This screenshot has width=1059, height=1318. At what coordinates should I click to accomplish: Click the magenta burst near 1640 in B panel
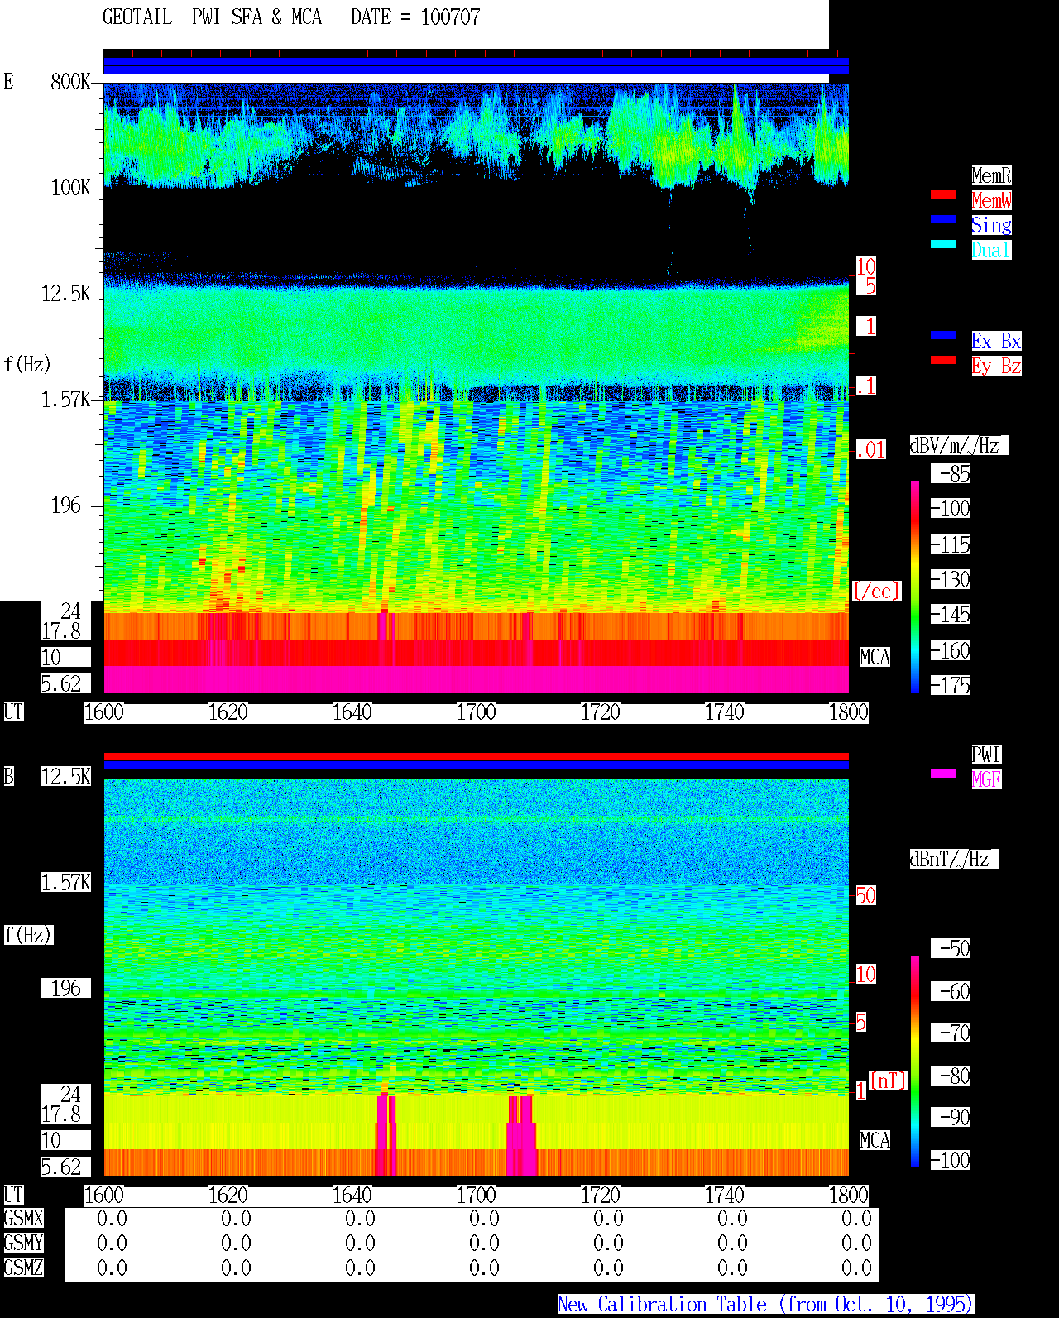pyautogui.click(x=386, y=1133)
